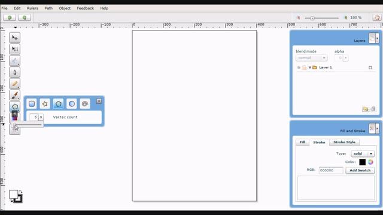Open the File menu
Image resolution: width=383 pixels, height=215 pixels.
(4, 8)
